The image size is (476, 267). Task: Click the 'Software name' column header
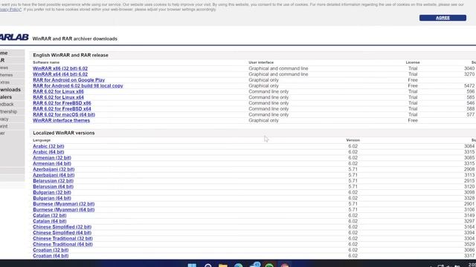(46, 62)
